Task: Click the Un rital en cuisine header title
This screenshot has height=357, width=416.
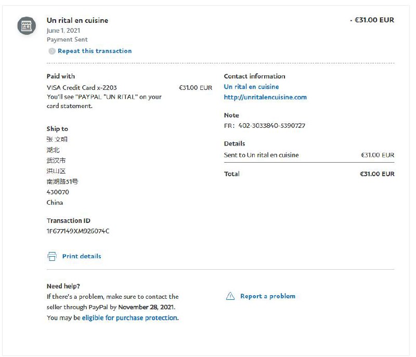Action: tap(77, 20)
